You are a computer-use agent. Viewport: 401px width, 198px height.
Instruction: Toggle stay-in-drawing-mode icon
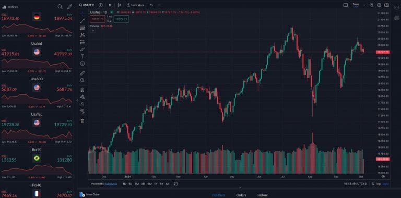tap(82, 97)
